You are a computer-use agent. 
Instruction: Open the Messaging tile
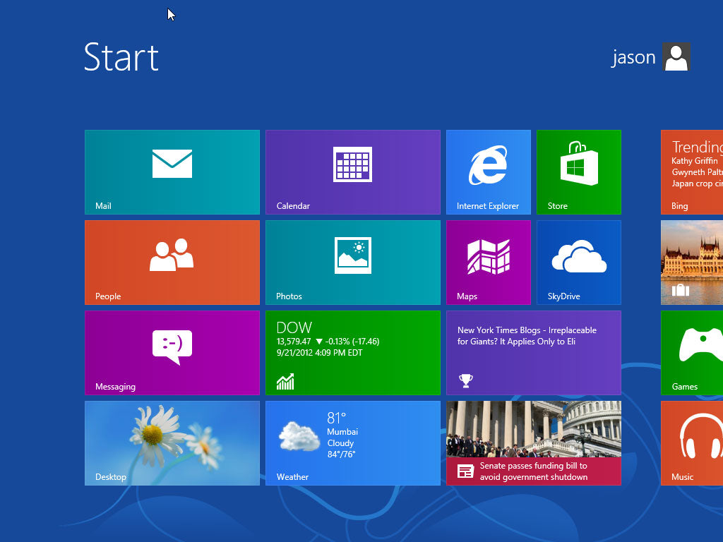(x=172, y=352)
